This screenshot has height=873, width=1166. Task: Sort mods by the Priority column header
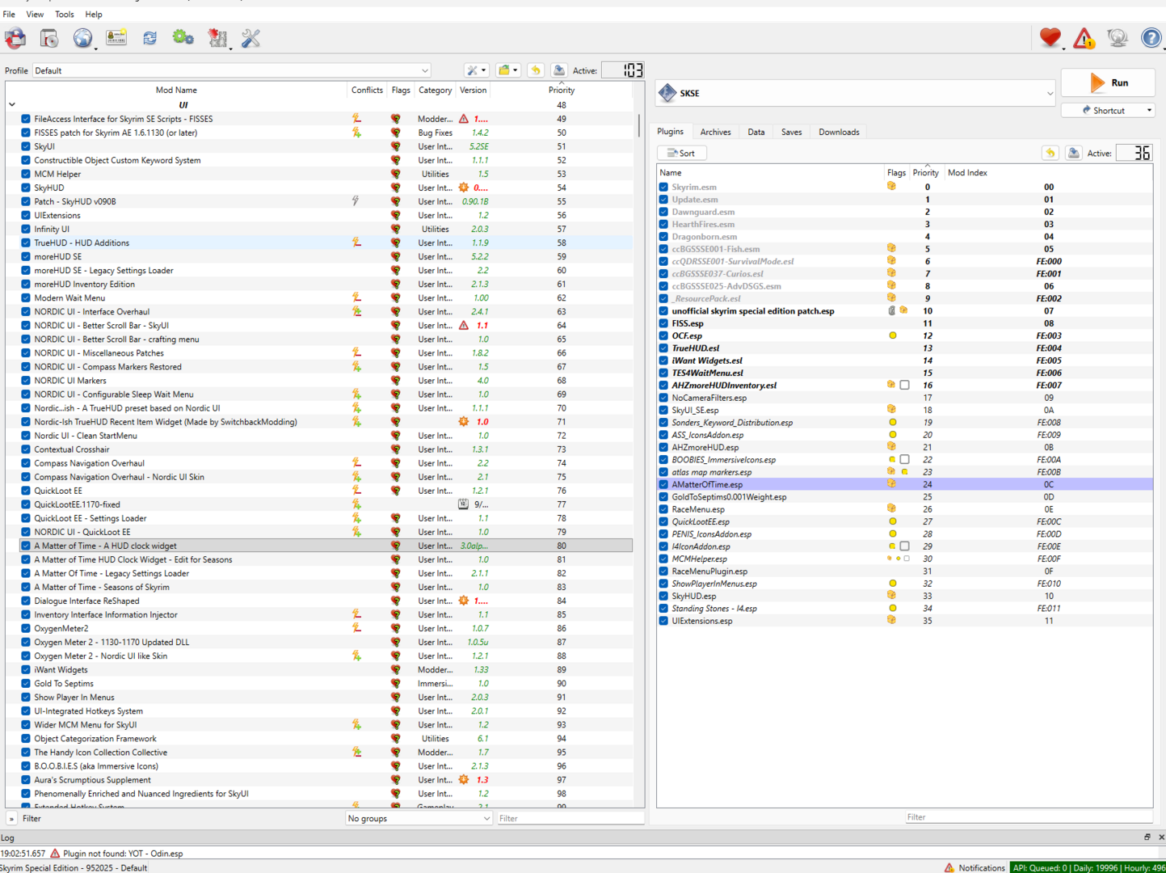point(562,90)
